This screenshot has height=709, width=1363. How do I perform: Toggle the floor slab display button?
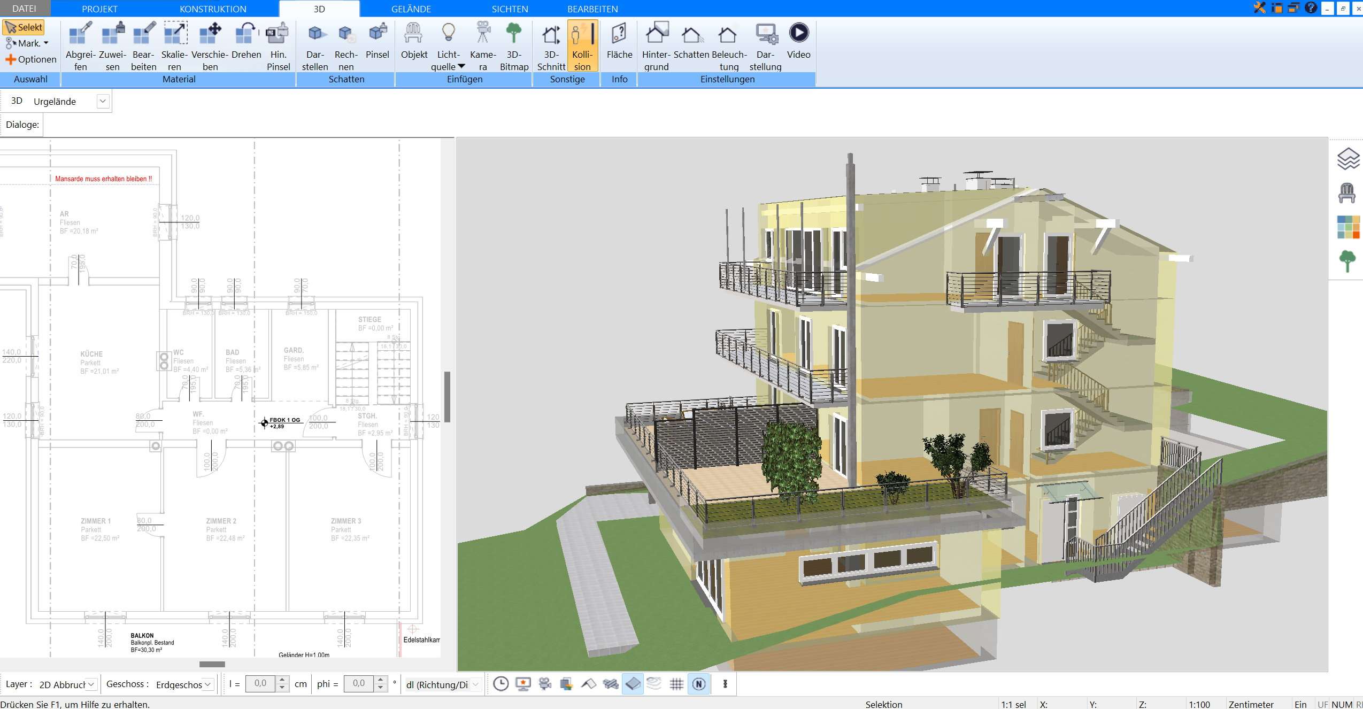point(633,684)
